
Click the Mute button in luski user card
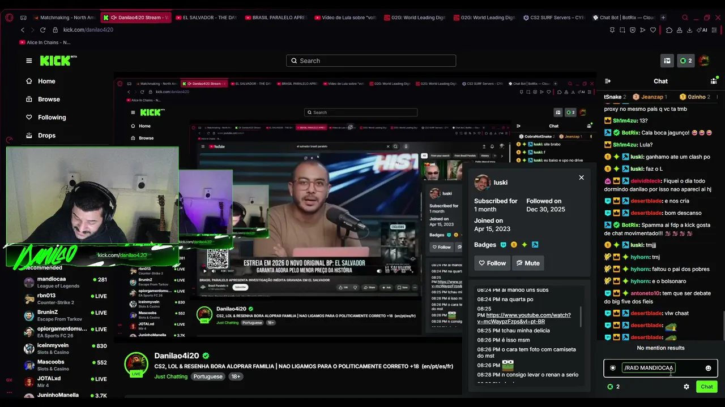528,263
